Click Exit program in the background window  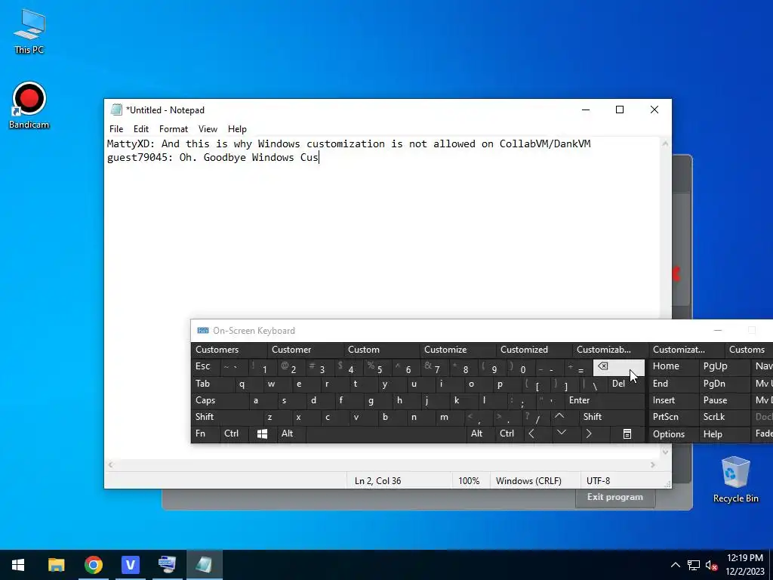click(x=614, y=497)
